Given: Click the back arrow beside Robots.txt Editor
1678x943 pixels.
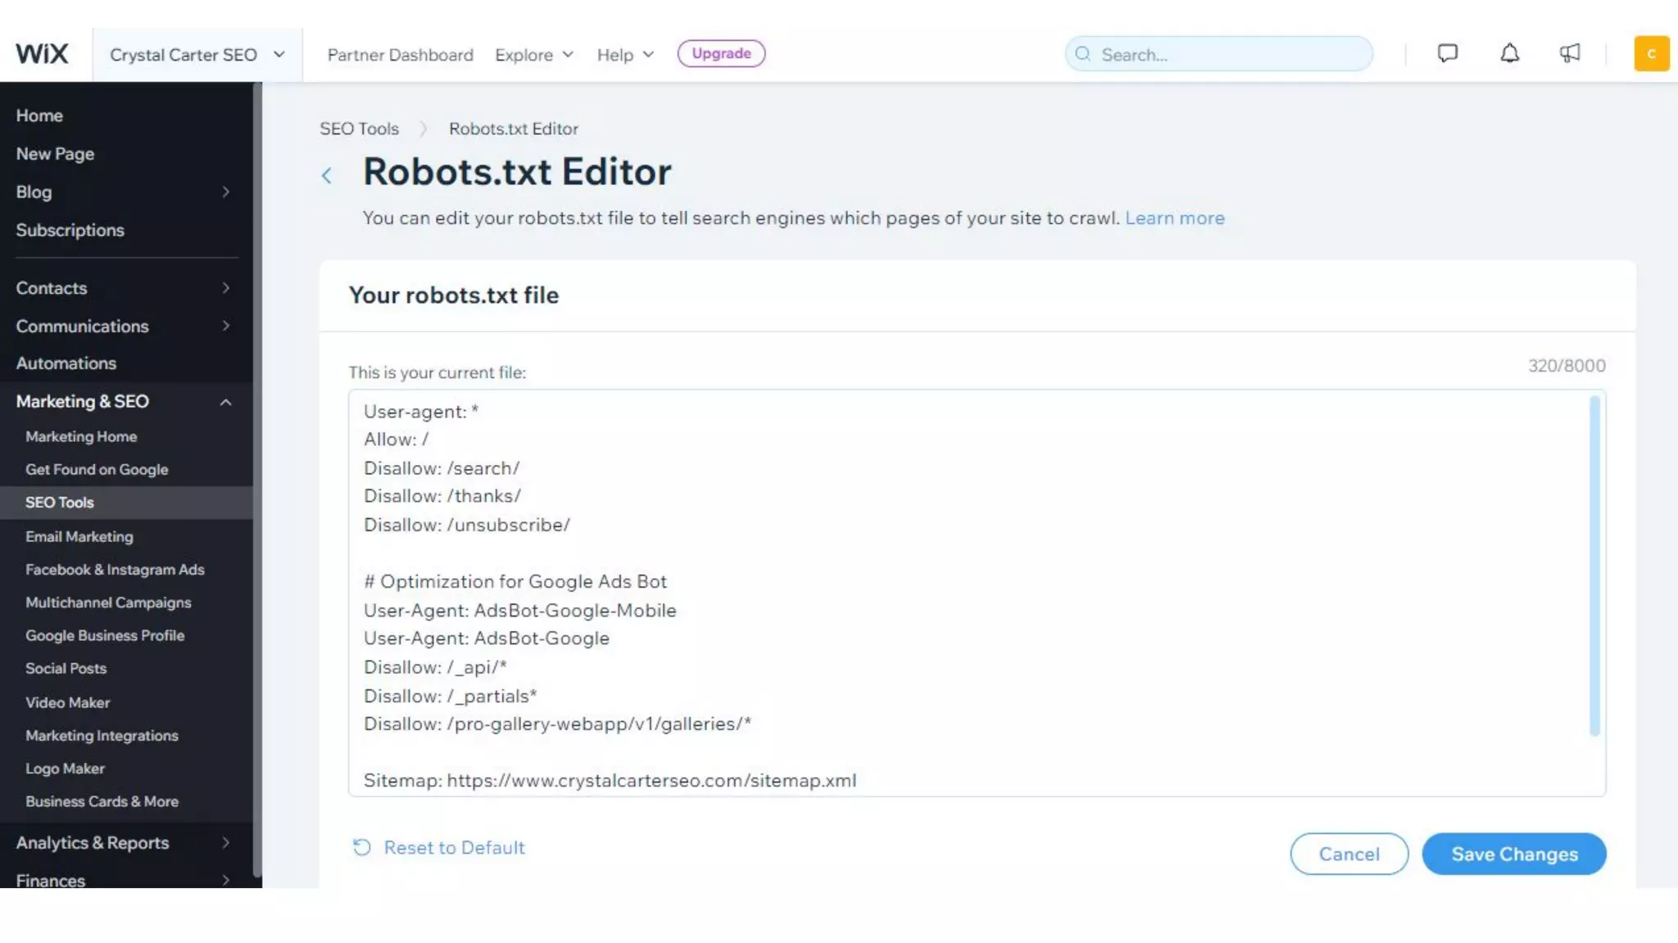Looking at the screenshot, I should [x=327, y=175].
